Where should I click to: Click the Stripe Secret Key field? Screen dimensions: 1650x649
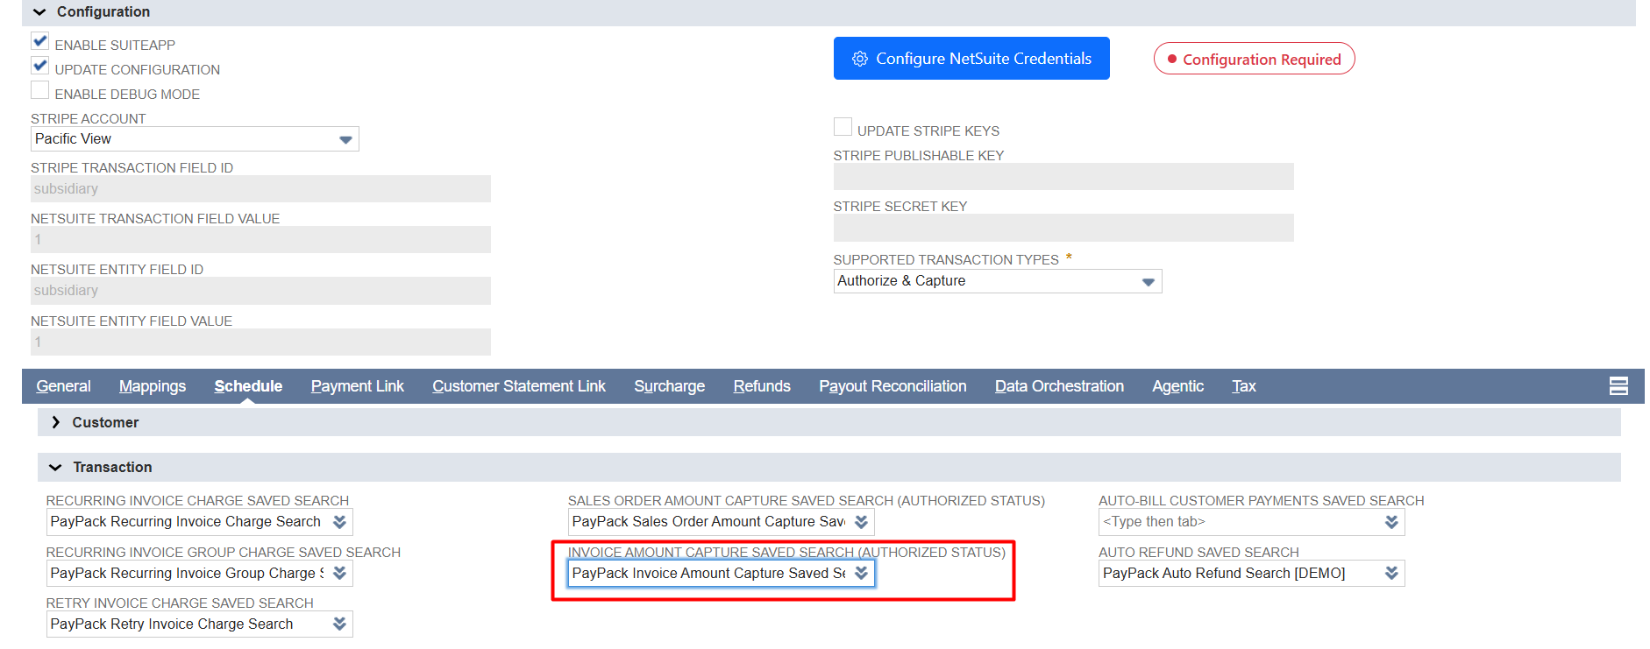(x=1063, y=228)
